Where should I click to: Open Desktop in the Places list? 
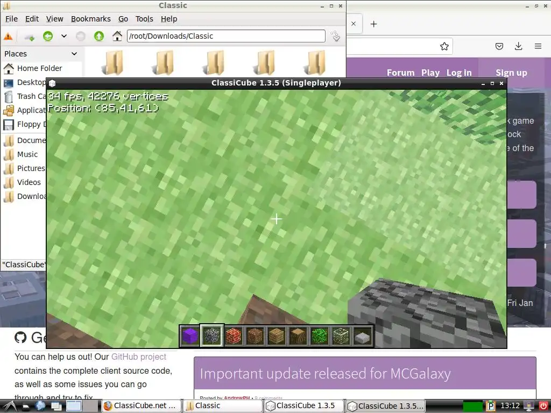coord(25,82)
